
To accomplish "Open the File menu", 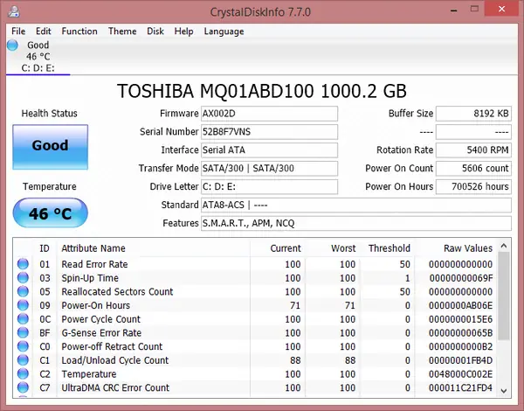I will [x=18, y=31].
